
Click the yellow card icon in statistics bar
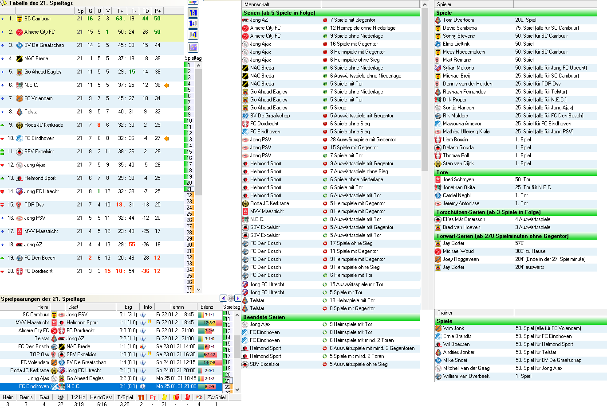(164, 397)
